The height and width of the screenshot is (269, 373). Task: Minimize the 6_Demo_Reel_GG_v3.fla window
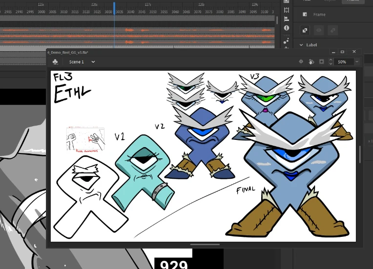[333, 52]
